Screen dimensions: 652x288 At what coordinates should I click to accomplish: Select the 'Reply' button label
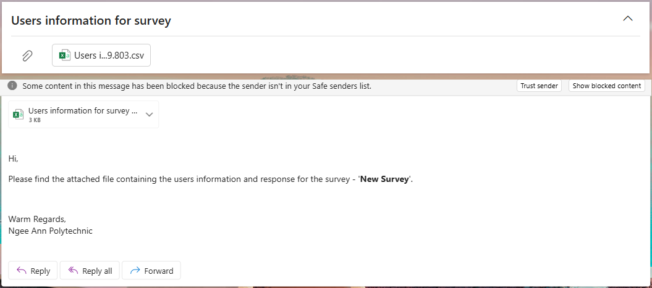click(40, 271)
